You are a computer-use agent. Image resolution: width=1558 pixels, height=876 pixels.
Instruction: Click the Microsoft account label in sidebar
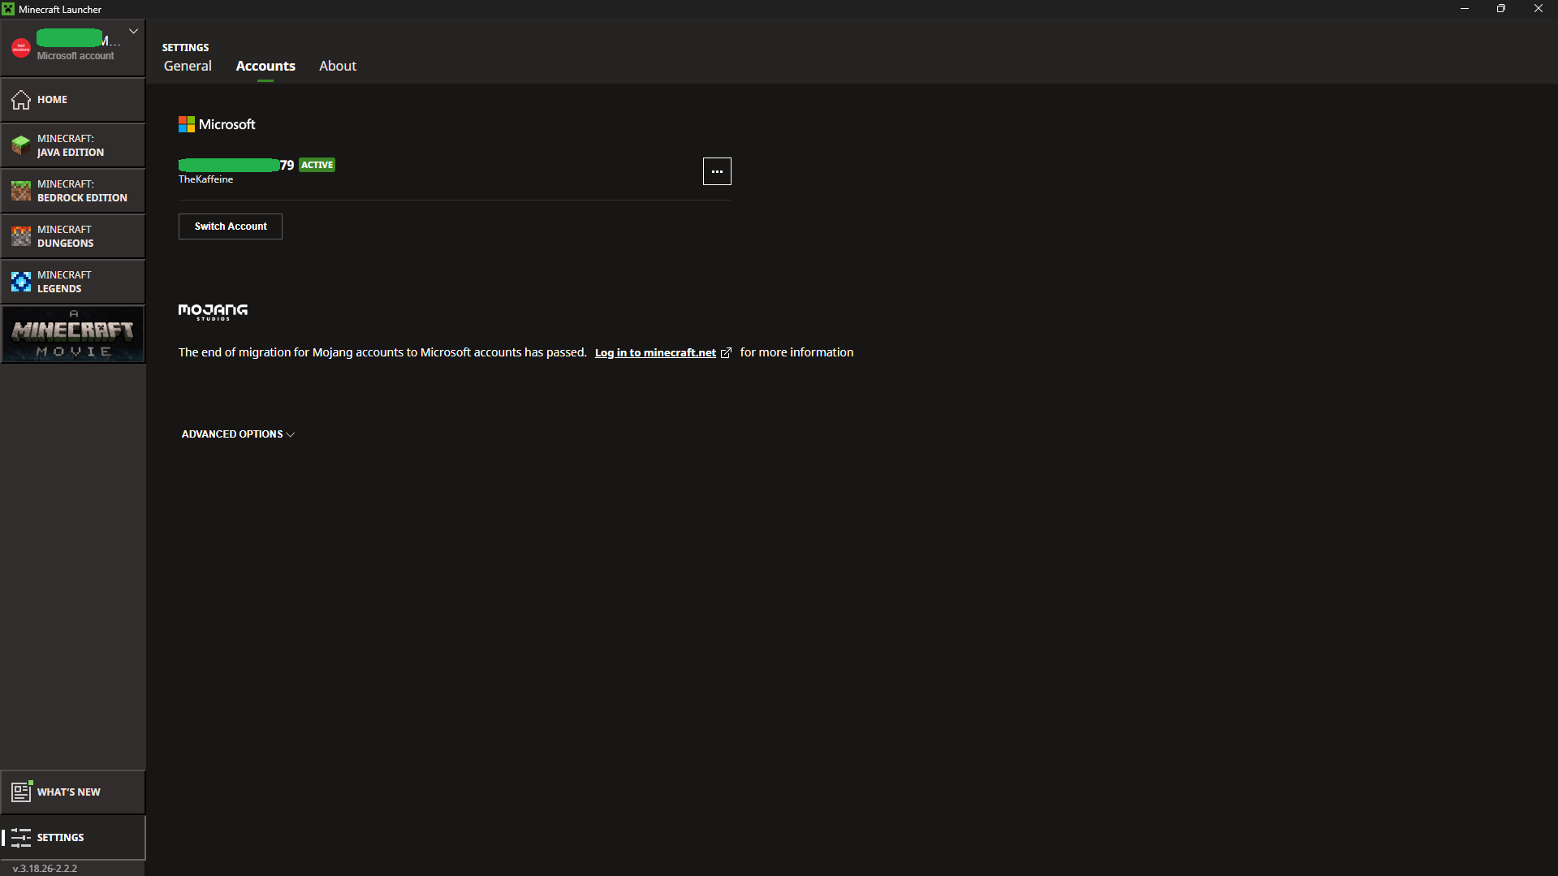(x=76, y=56)
